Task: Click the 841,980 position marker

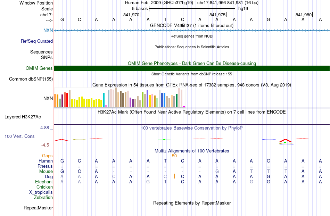Action: point(304,15)
